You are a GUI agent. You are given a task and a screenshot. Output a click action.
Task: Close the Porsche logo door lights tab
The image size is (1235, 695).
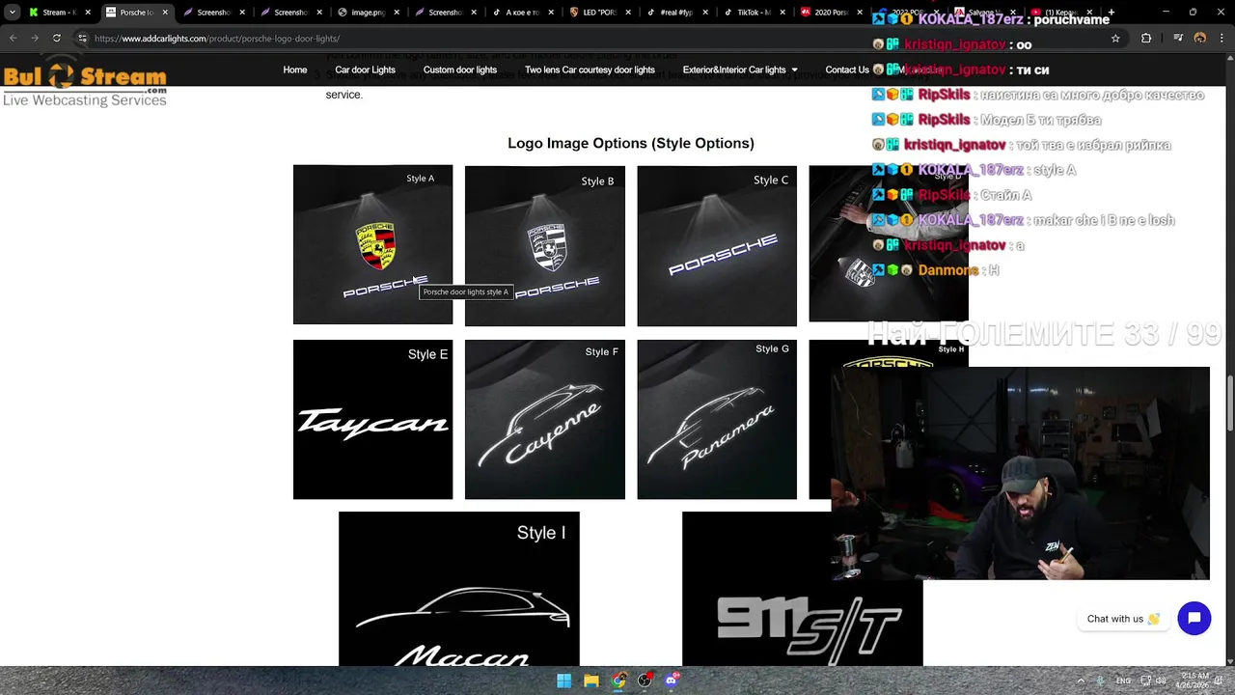point(165,13)
